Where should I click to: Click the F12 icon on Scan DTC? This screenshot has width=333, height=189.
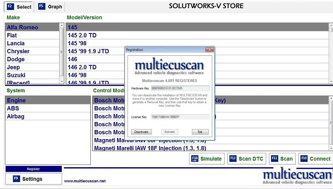(x=233, y=158)
